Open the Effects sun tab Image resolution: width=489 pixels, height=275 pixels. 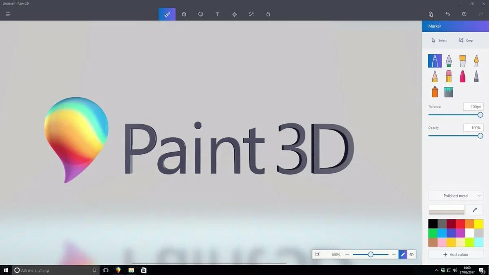pyautogui.click(x=234, y=14)
